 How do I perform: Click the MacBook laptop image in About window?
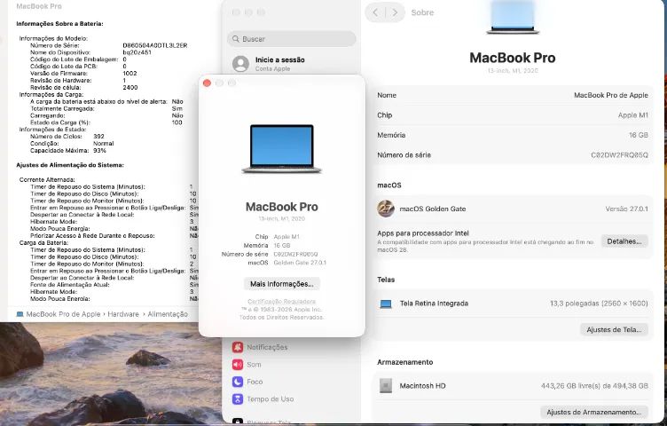pos(281,148)
